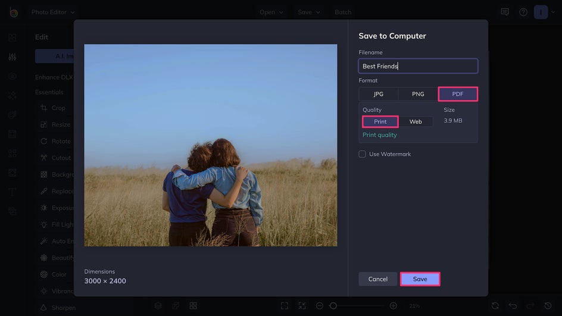This screenshot has height=316, width=562.
Task: Save the Best Friends image
Action: click(x=420, y=279)
